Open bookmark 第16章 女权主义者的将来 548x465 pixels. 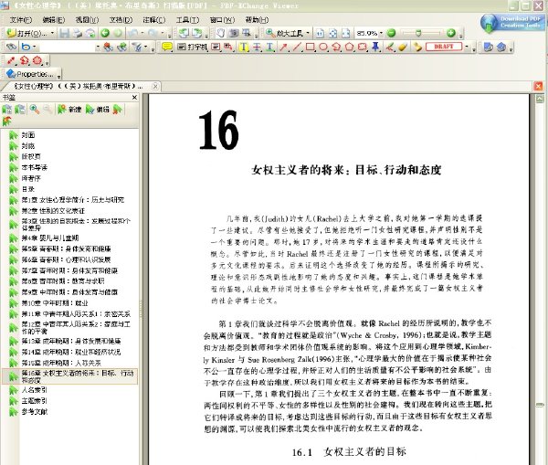pyautogui.click(x=78, y=376)
